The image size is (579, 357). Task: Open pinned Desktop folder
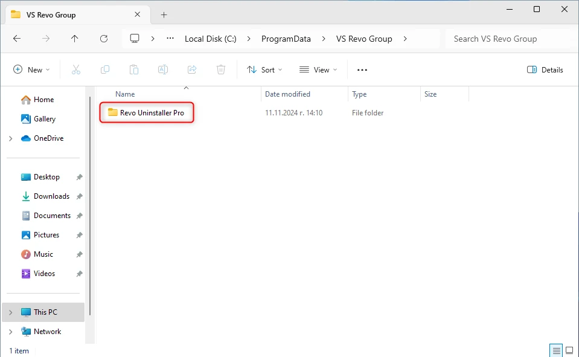[x=46, y=176]
